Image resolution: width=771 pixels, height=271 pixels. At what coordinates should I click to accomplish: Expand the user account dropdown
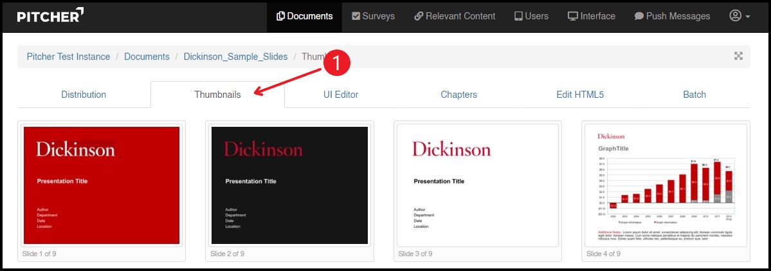pos(739,16)
